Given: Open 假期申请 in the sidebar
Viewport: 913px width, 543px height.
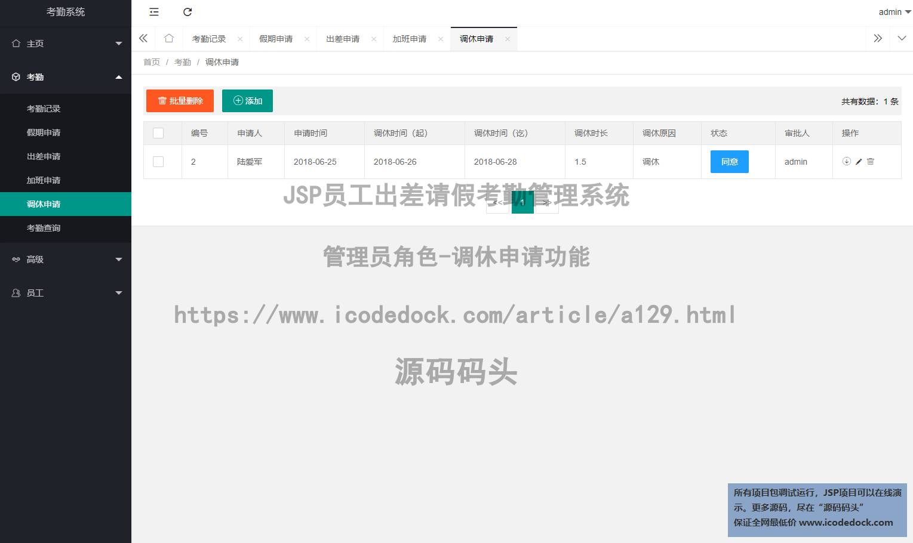Looking at the screenshot, I should (x=66, y=132).
